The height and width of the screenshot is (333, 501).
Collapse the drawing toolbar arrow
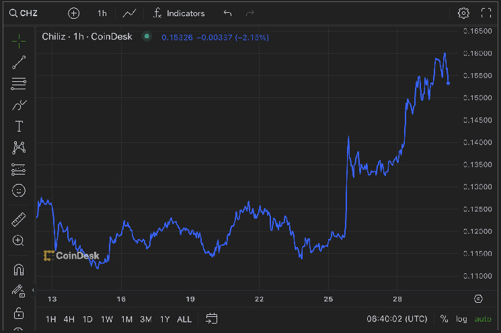(33, 290)
